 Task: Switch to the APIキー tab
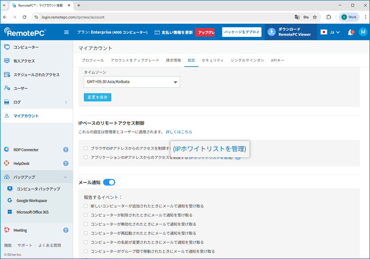pyautogui.click(x=277, y=60)
